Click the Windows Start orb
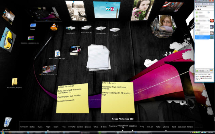Image resolution: width=215 pixels, height=134 pixels. click(3, 132)
